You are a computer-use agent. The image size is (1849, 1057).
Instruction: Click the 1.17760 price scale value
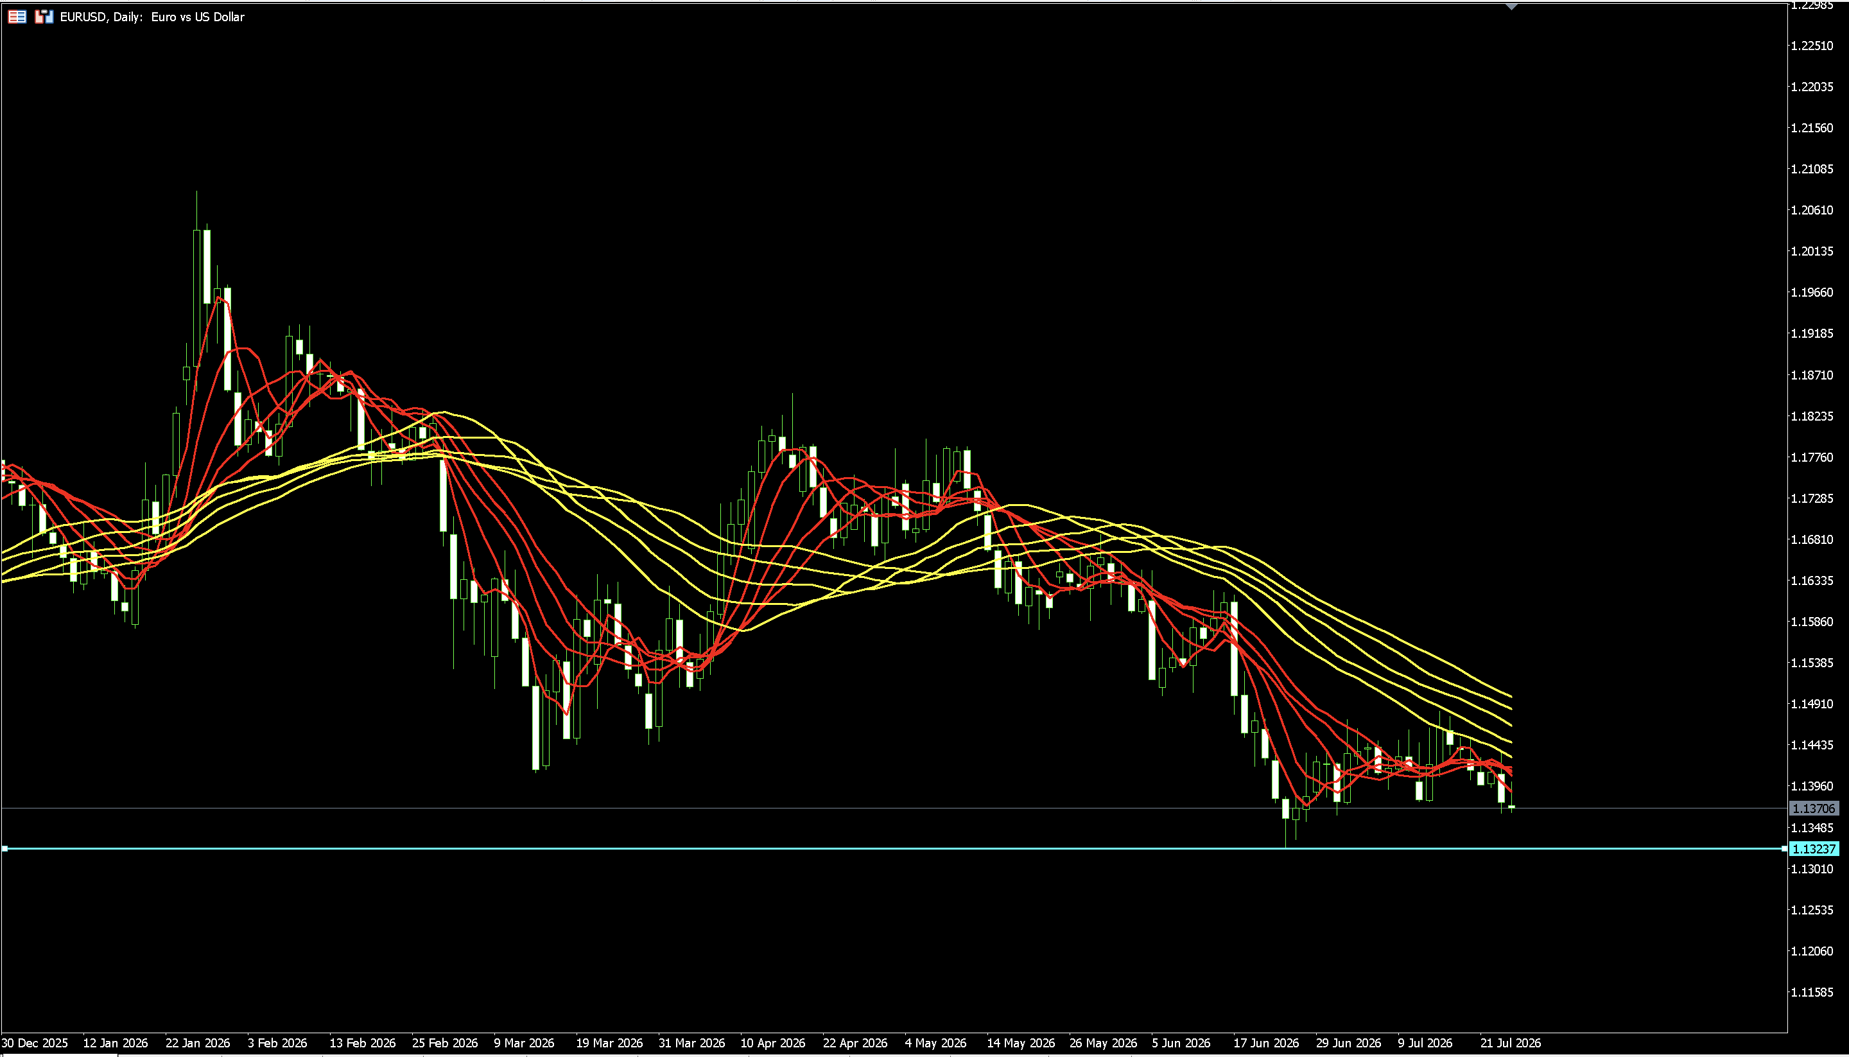(1812, 457)
